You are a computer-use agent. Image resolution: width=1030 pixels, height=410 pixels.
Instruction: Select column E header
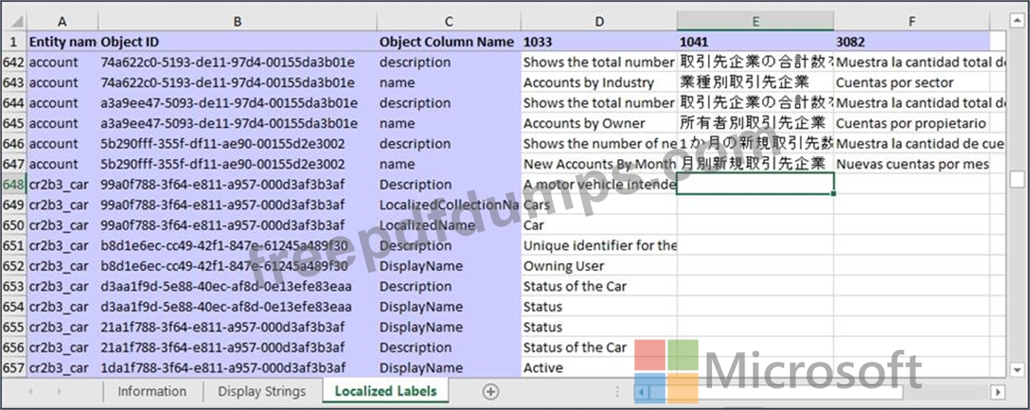tap(755, 22)
